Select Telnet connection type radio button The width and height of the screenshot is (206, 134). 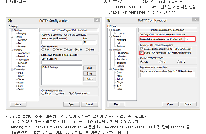click(54, 49)
